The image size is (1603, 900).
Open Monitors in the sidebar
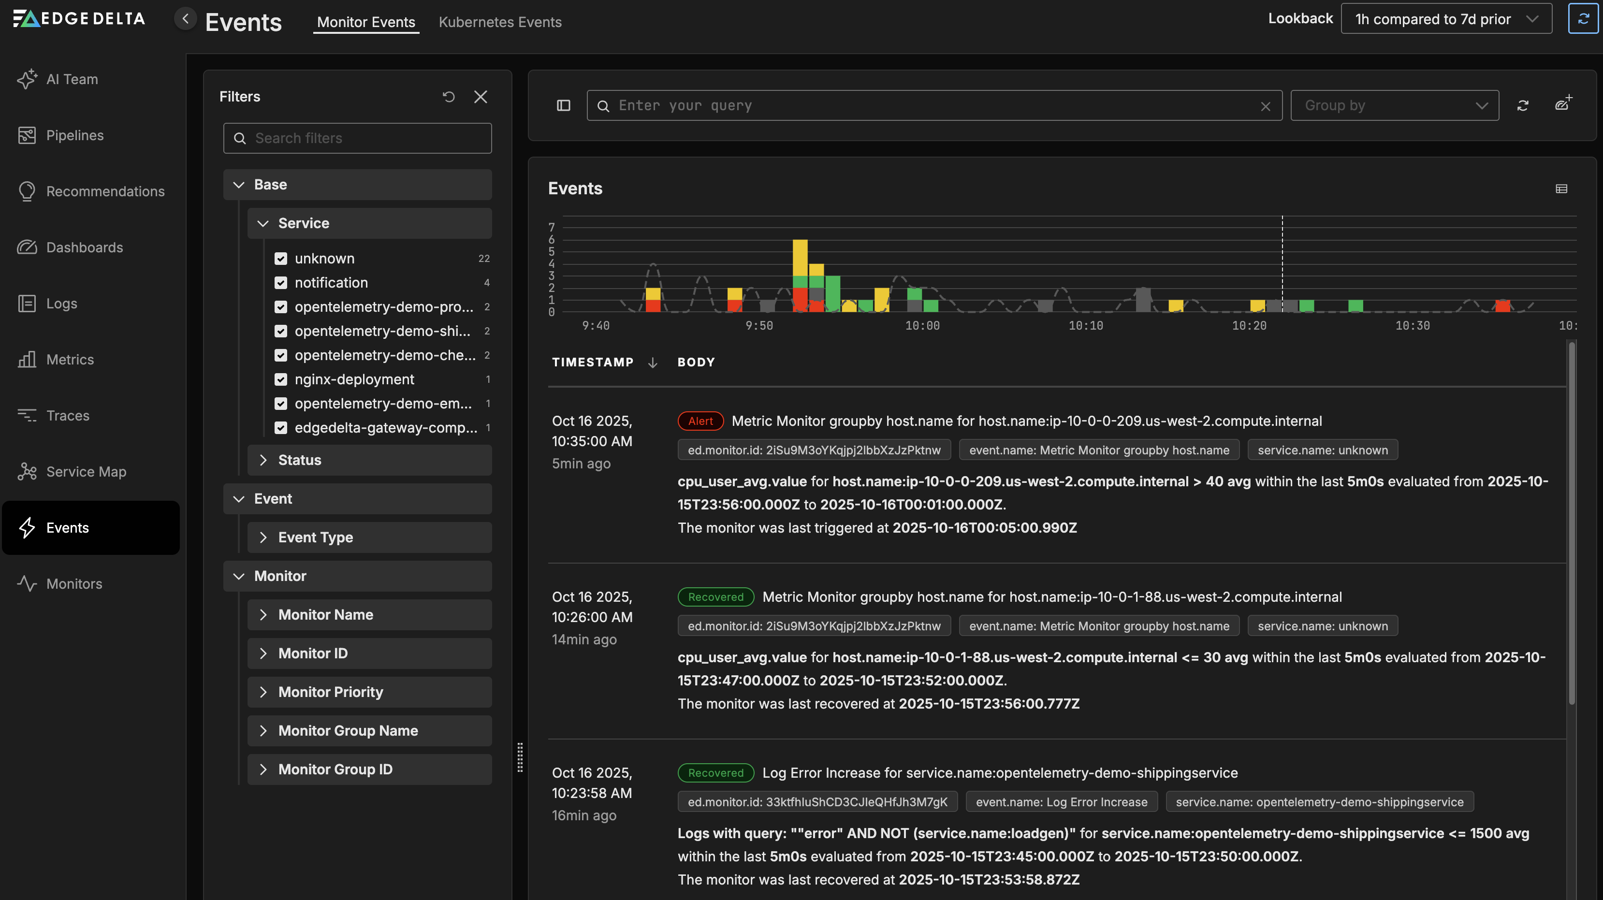coord(74,583)
